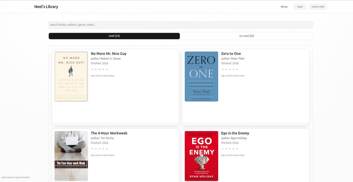The height and width of the screenshot is (182, 353).
Task: Rate Zero to One one star
Action: coord(223,69)
